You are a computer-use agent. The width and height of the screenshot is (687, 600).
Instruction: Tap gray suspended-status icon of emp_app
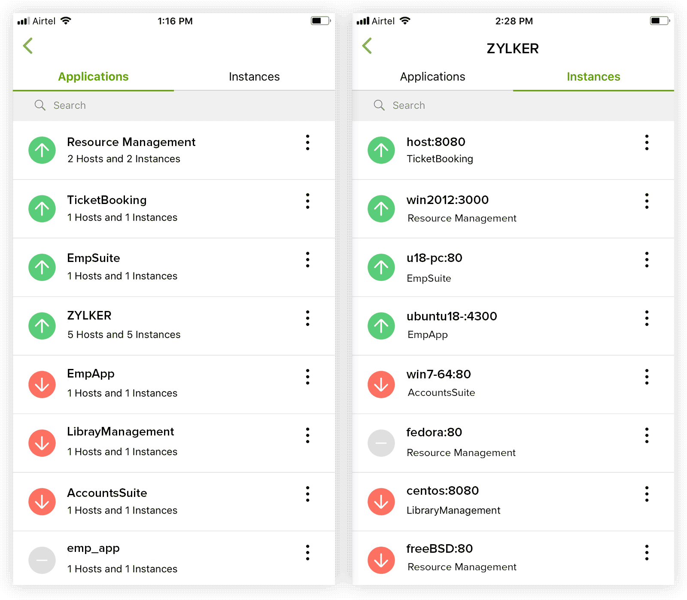point(42,560)
